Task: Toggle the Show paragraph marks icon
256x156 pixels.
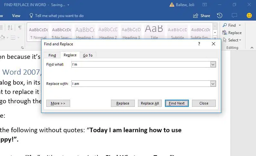Action: pyautogui.click(x=20, y=27)
